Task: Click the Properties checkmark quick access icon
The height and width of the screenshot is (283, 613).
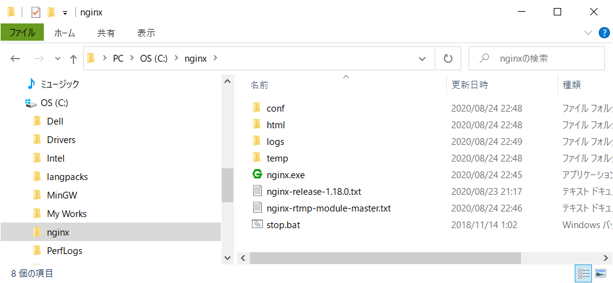Action: 36,12
